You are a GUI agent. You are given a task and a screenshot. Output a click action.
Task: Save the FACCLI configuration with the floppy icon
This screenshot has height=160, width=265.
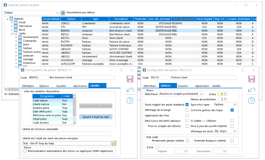(x=251, y=79)
